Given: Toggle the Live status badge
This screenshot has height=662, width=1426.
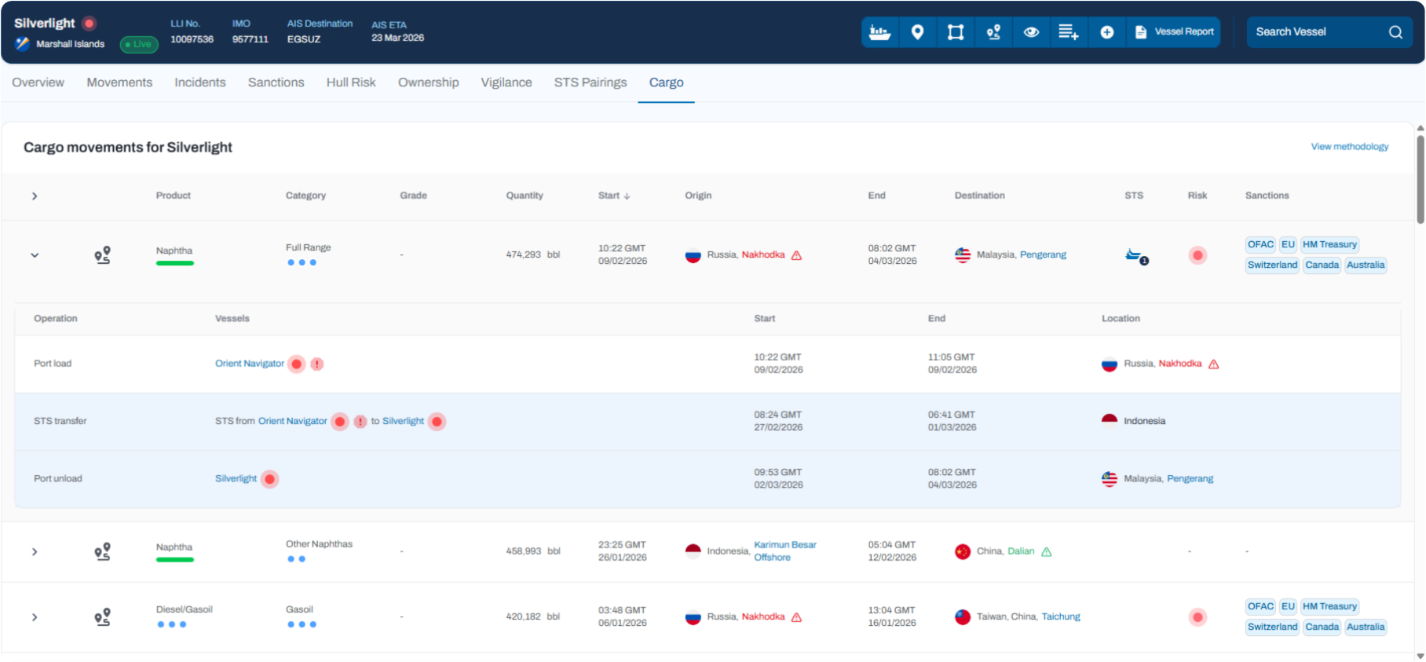Looking at the screenshot, I should pos(139,45).
